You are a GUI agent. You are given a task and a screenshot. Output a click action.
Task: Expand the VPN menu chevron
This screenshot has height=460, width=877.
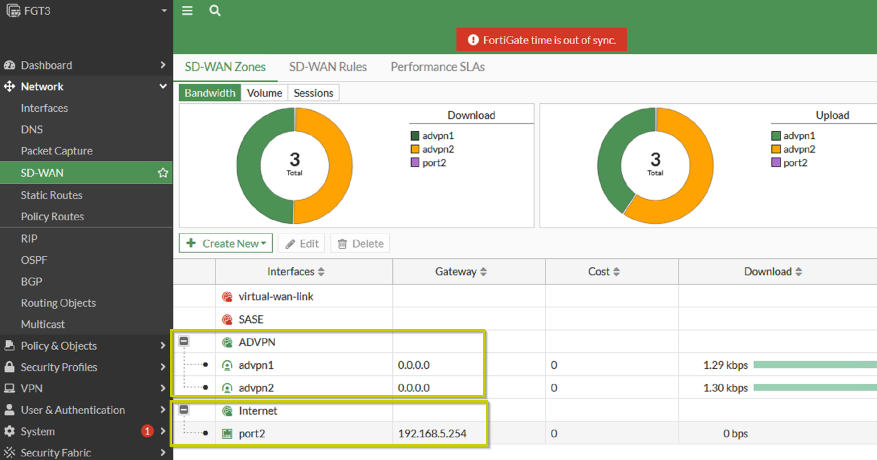click(x=163, y=388)
